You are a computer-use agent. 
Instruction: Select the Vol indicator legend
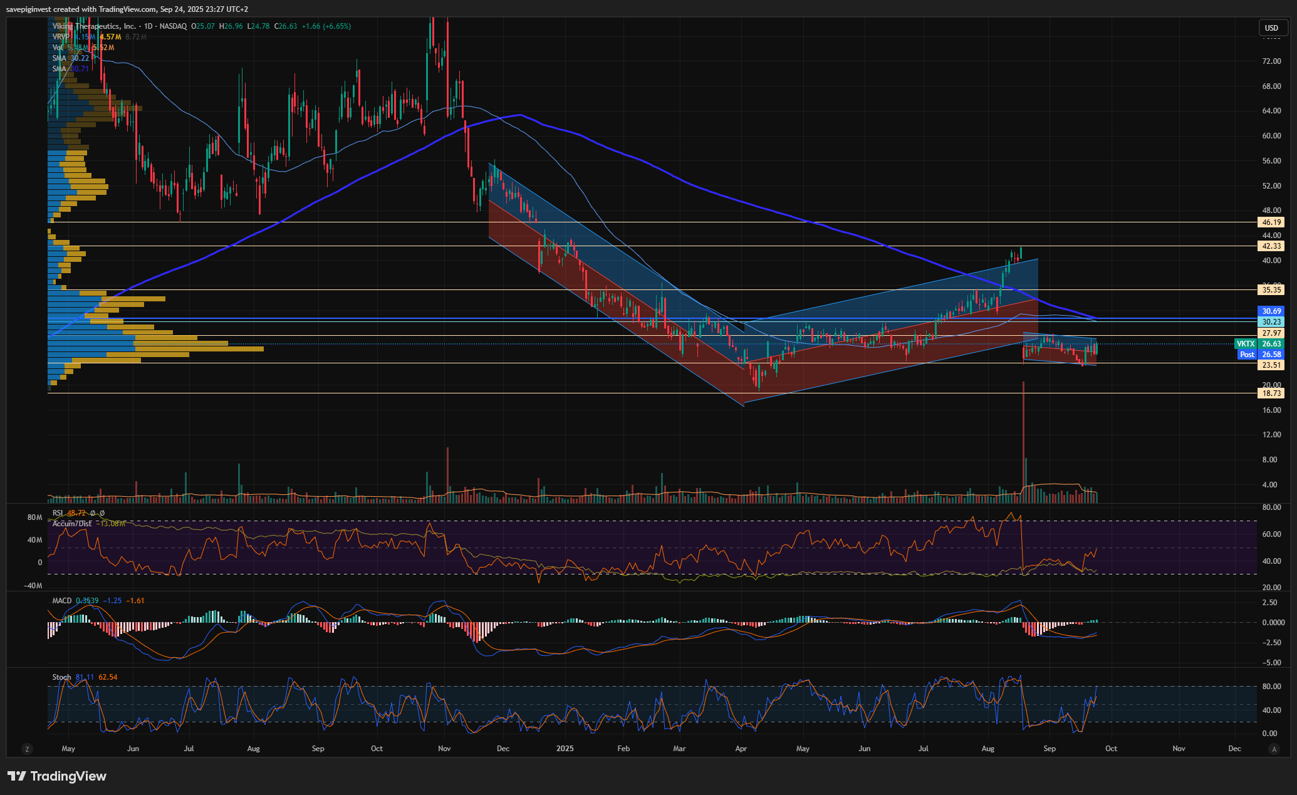pyautogui.click(x=58, y=48)
